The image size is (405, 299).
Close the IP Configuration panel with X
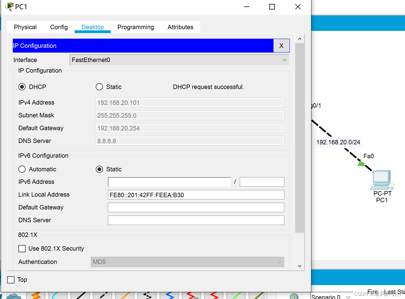[x=281, y=46]
